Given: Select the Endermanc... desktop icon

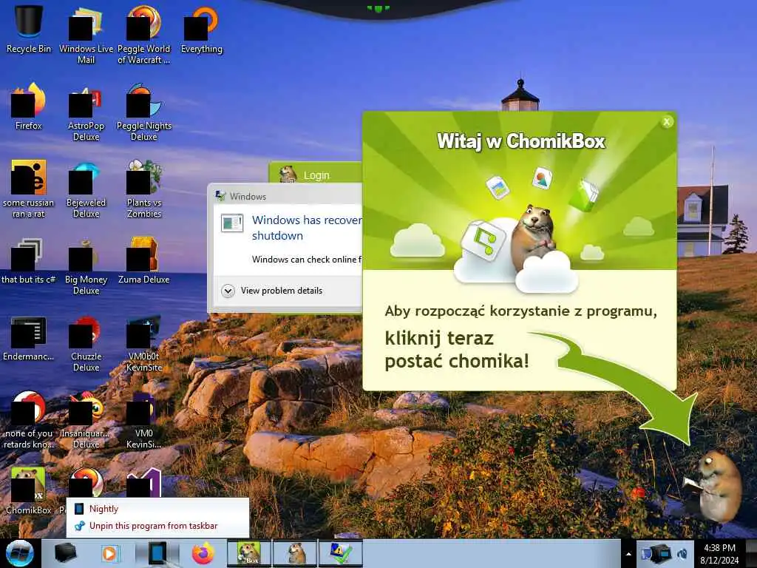Looking at the screenshot, I should pyautogui.click(x=29, y=338).
